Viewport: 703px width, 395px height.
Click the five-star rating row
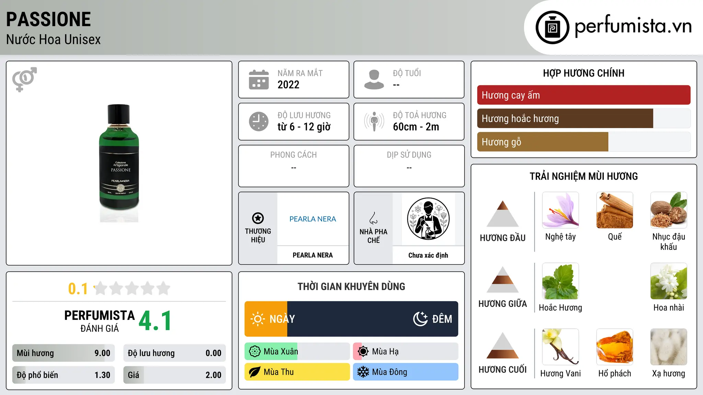click(132, 288)
